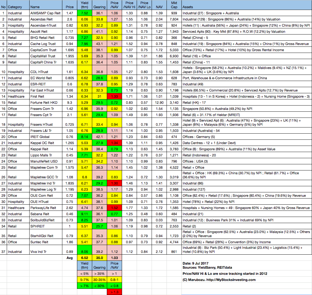Click the 'First Reit' name cell
This screenshot has height=295, width=312.
(x=46, y=96)
